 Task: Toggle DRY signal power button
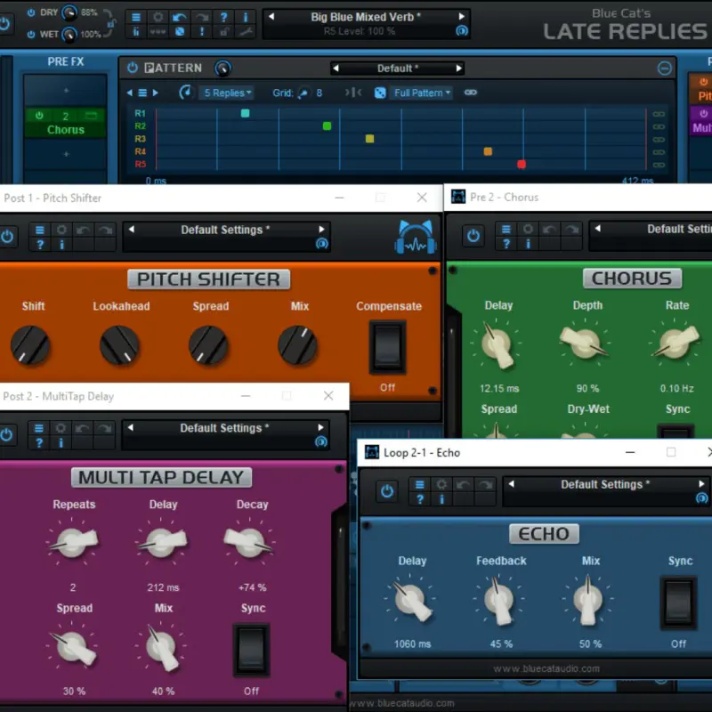[x=31, y=12]
